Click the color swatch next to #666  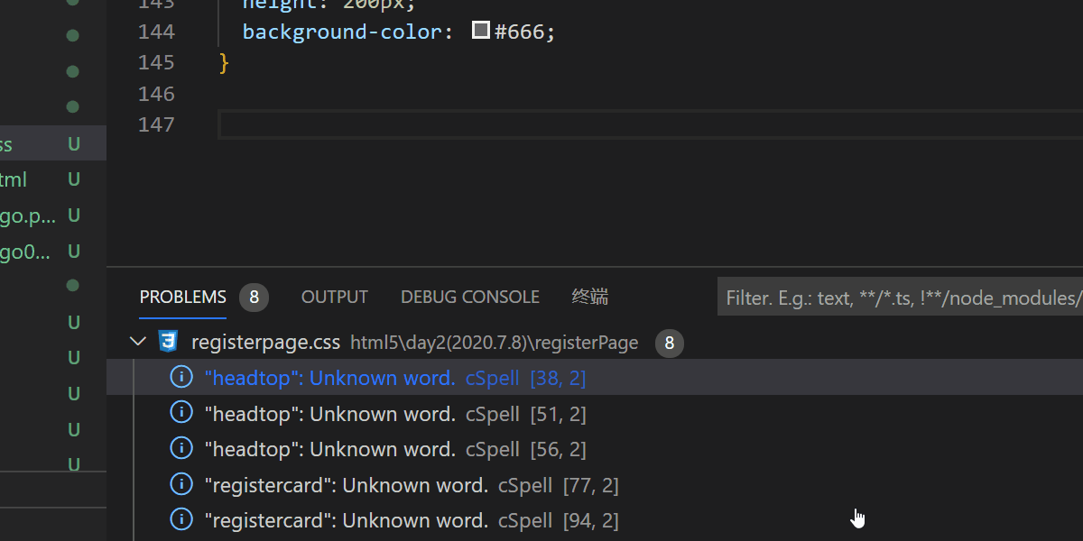481,30
